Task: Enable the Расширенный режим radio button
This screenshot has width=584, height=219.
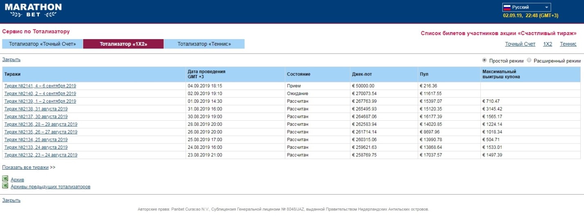Action: point(529,60)
